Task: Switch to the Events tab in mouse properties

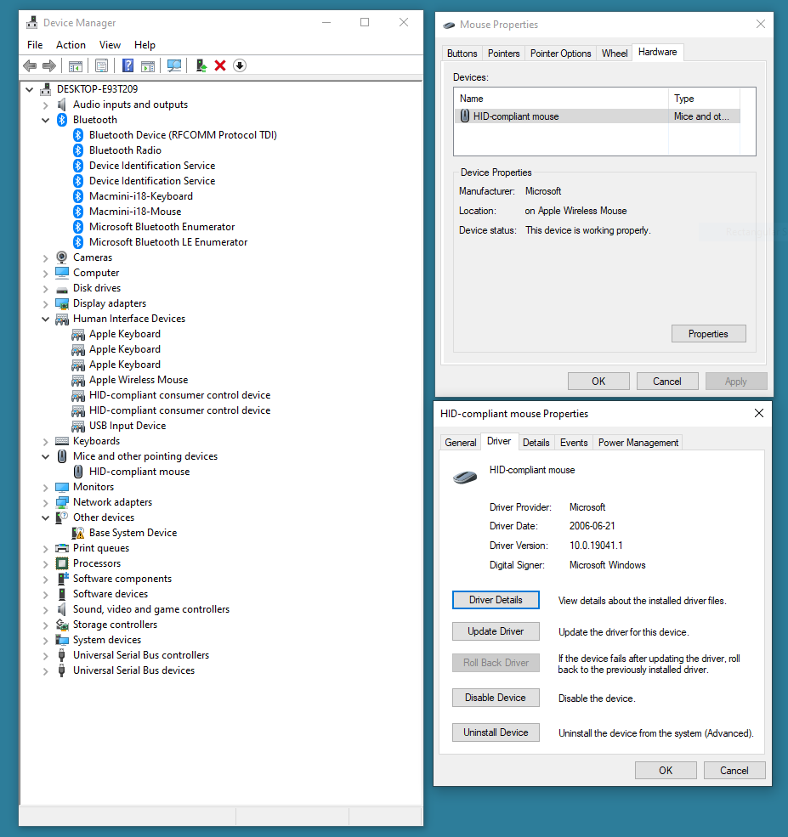Action: (574, 442)
